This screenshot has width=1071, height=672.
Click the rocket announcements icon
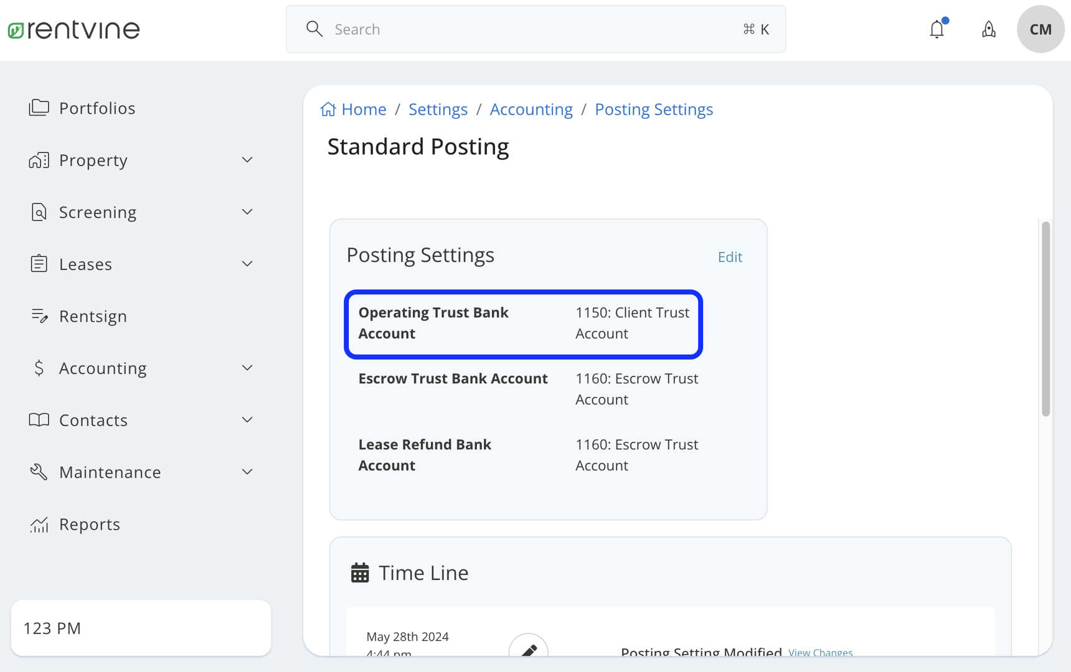pos(989,29)
